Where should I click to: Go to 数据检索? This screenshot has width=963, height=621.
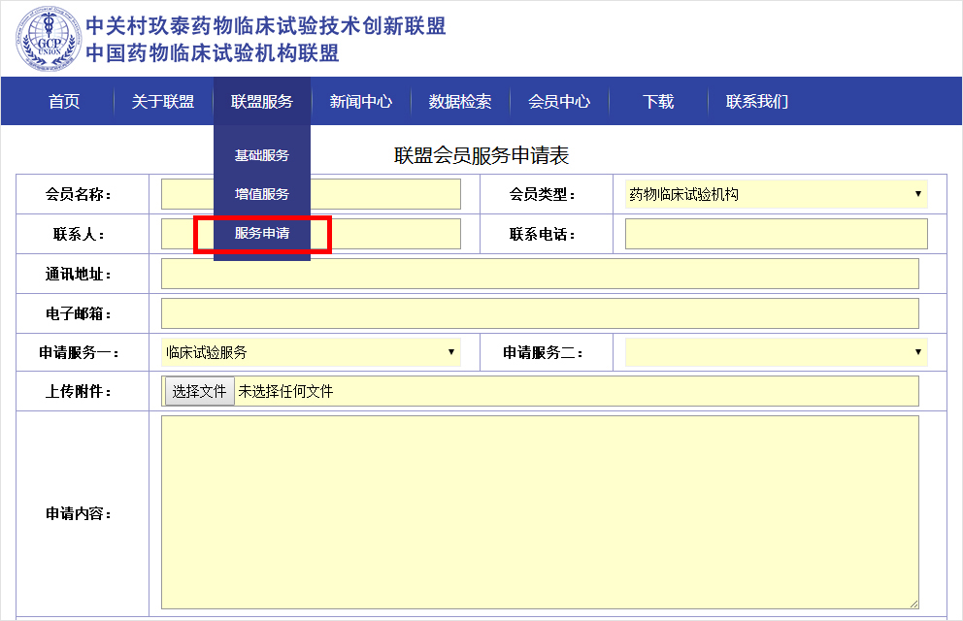pyautogui.click(x=460, y=101)
